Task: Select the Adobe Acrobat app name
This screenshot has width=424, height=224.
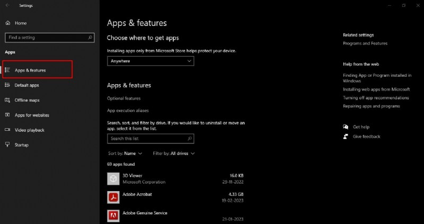Action: 137,194
